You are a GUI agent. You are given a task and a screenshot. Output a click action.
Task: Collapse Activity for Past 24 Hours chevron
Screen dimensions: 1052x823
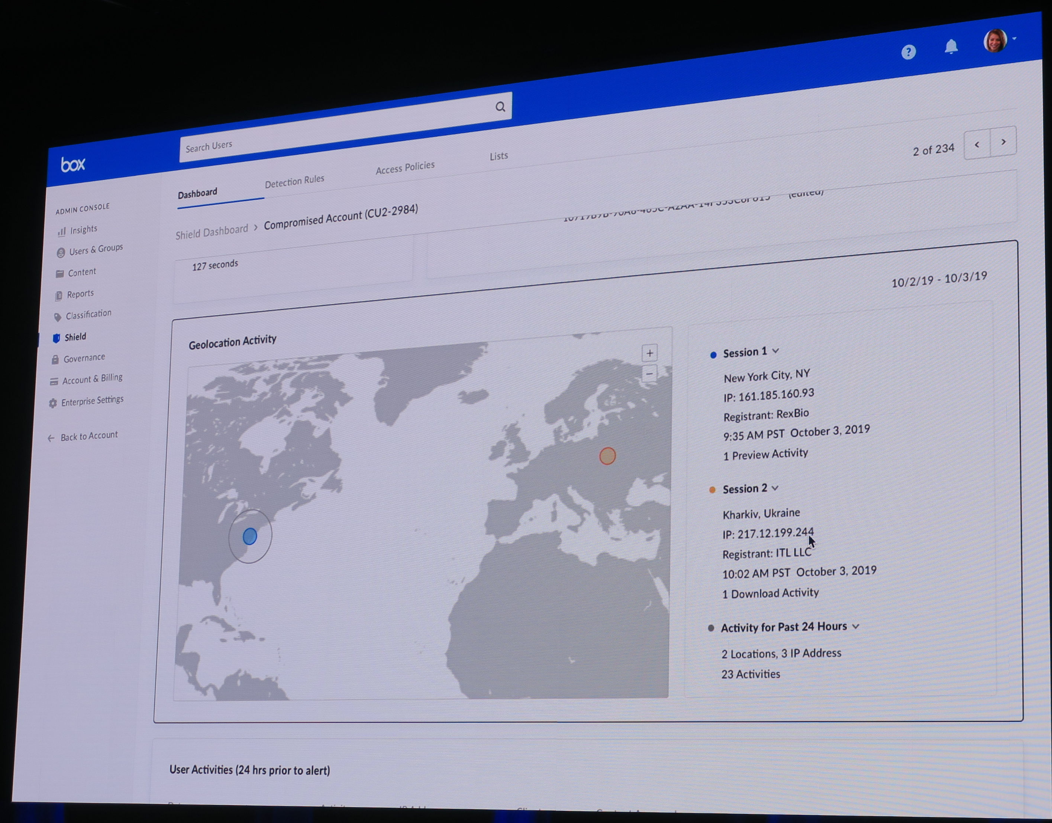856,626
